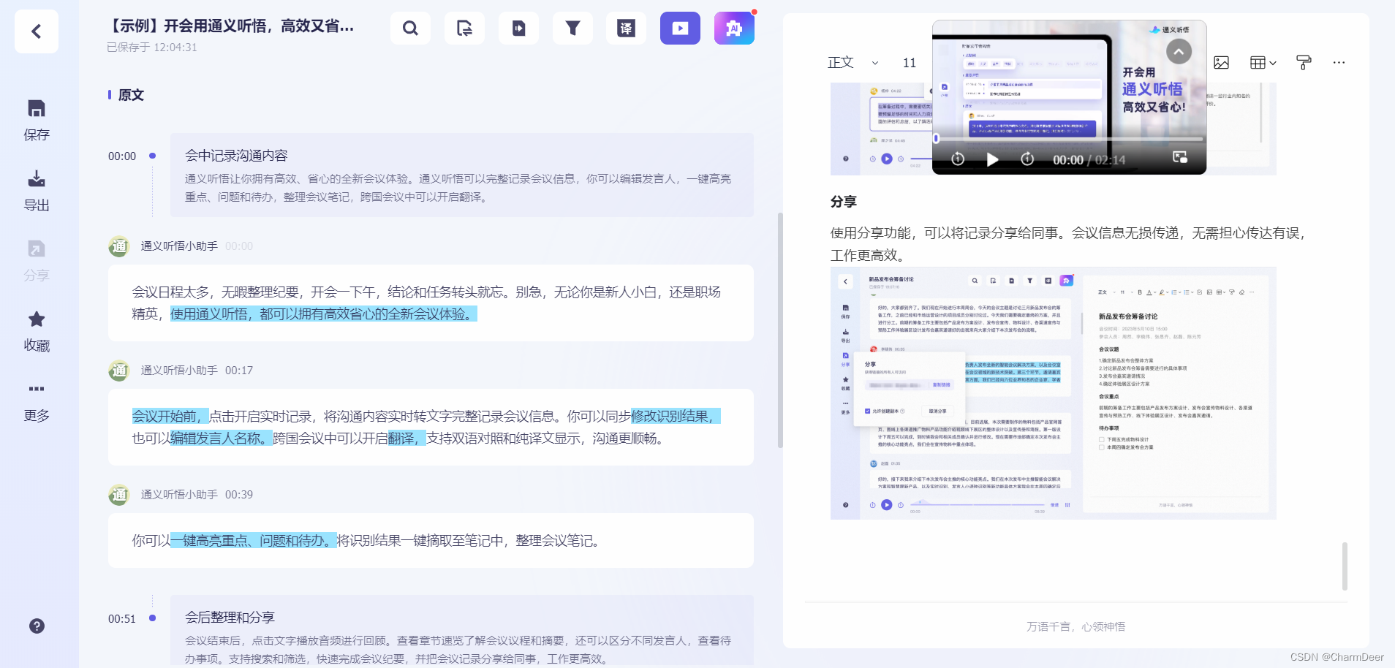Jump to the 00:51 chapter timeline dot
1395x668 pixels.
152,618
